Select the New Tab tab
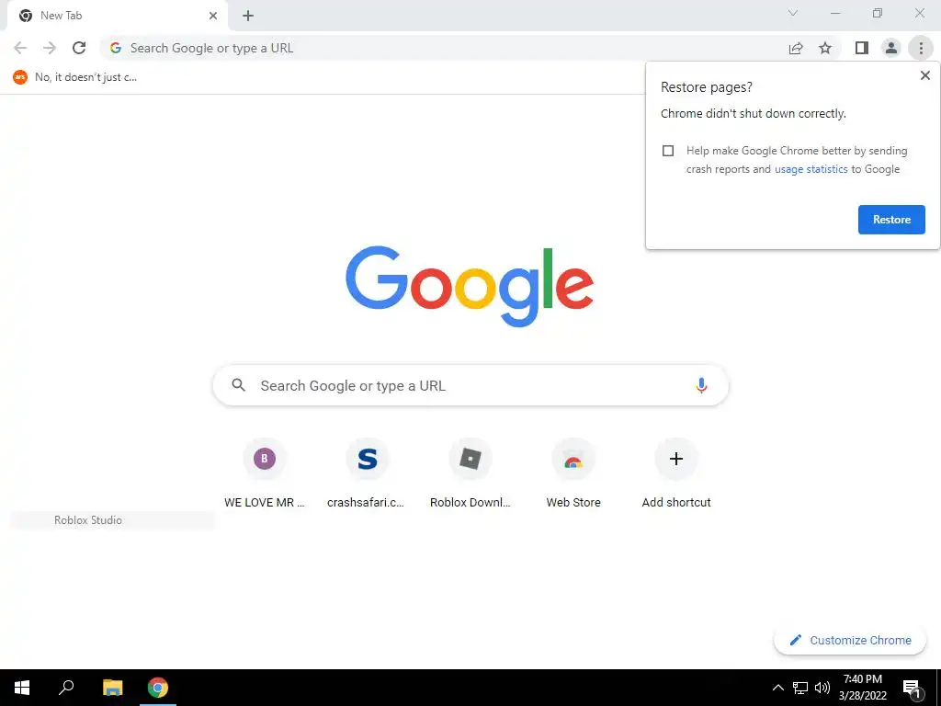 117,16
